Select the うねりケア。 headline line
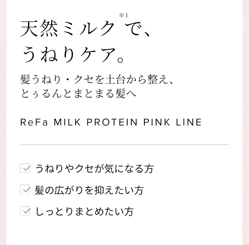This screenshot has width=249, height=245. [73, 55]
